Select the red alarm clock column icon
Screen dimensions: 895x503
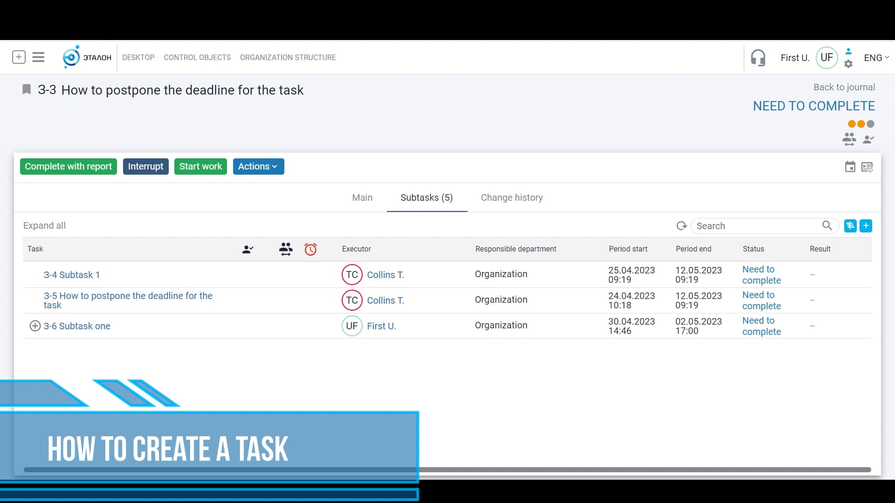[x=311, y=250]
